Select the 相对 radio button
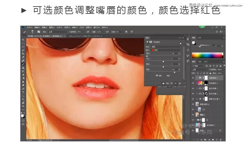Viewport: 246px width, 145px height. [x=156, y=76]
